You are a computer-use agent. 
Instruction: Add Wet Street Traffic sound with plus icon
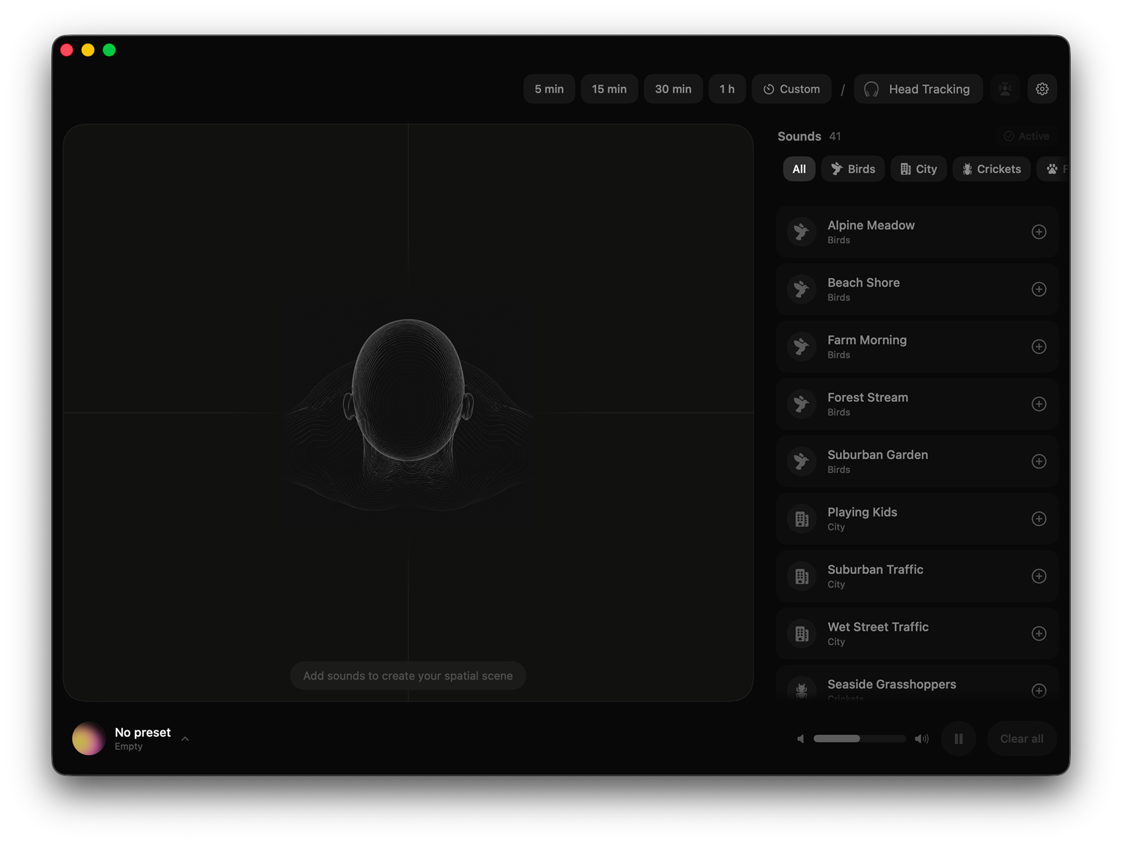1039,634
